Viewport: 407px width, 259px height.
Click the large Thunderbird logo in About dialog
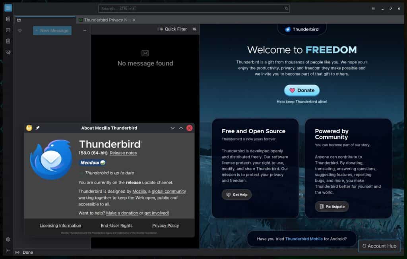click(x=51, y=159)
